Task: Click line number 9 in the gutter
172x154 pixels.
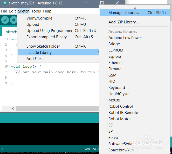Action: pos(6,83)
